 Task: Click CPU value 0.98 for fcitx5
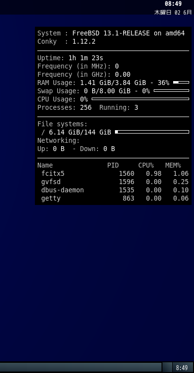[x=154, y=174]
